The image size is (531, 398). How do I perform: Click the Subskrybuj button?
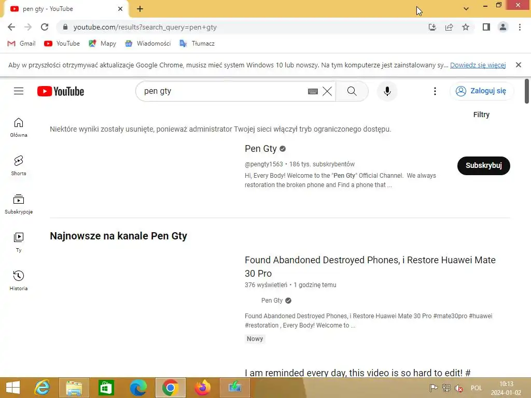(484, 165)
